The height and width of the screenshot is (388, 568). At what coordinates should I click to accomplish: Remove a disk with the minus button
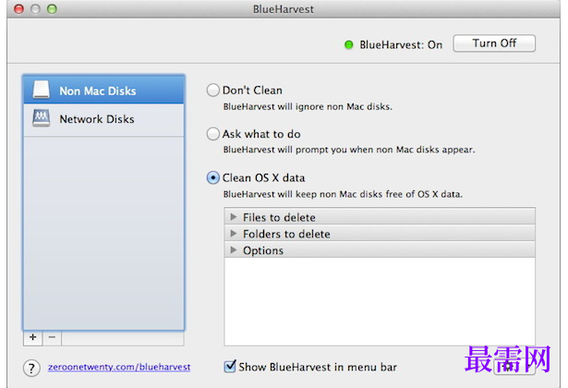click(x=52, y=337)
